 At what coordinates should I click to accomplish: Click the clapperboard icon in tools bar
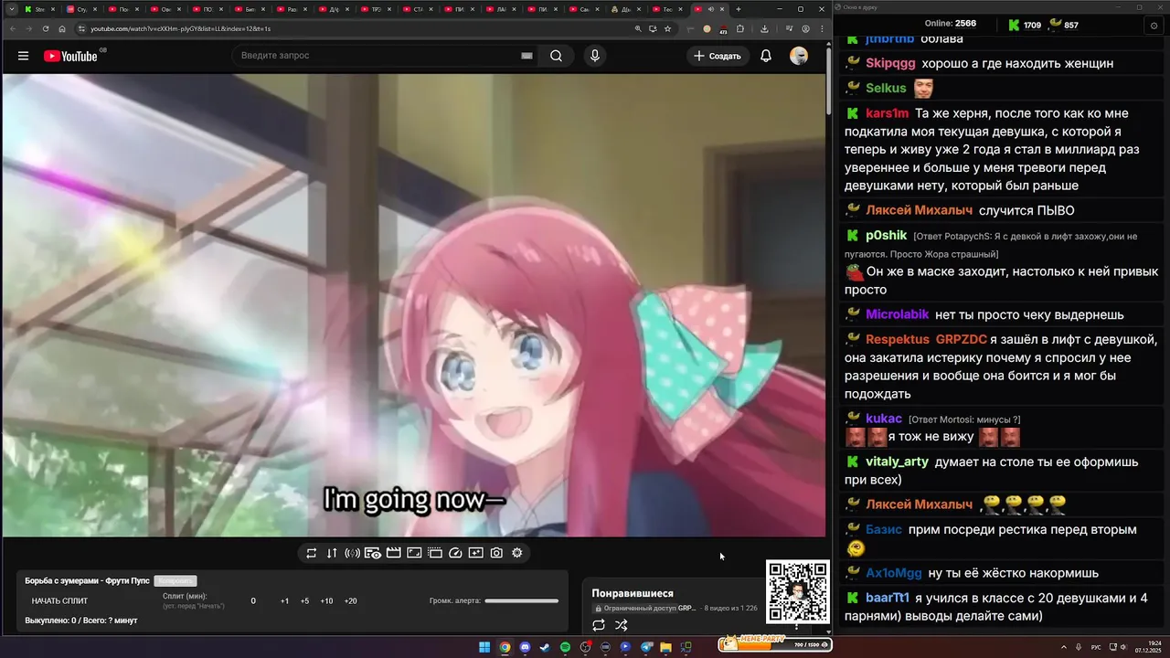pos(394,553)
